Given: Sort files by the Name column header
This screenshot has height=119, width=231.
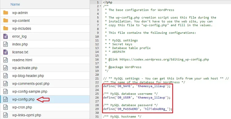Looking at the screenshot, I should (x=15, y=4).
